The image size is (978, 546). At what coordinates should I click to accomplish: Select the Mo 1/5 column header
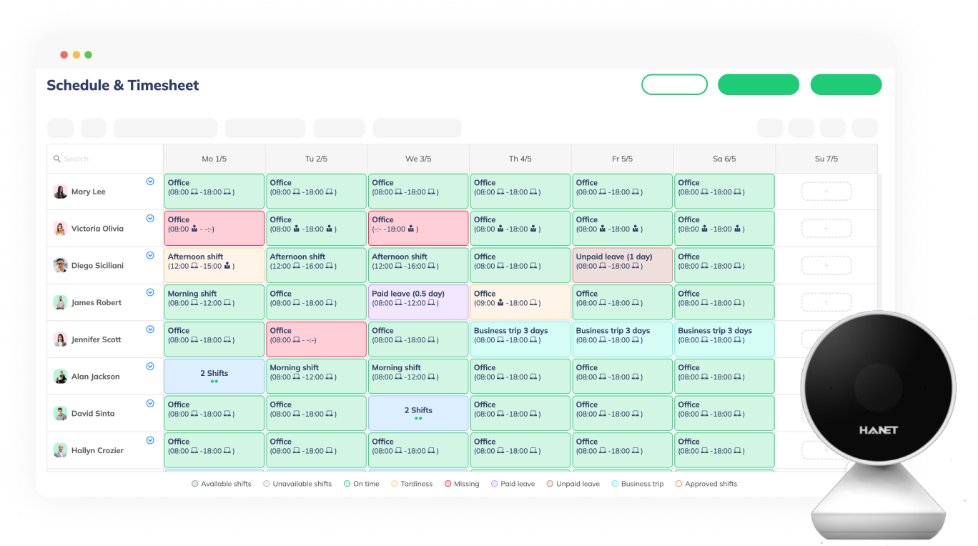tap(214, 159)
